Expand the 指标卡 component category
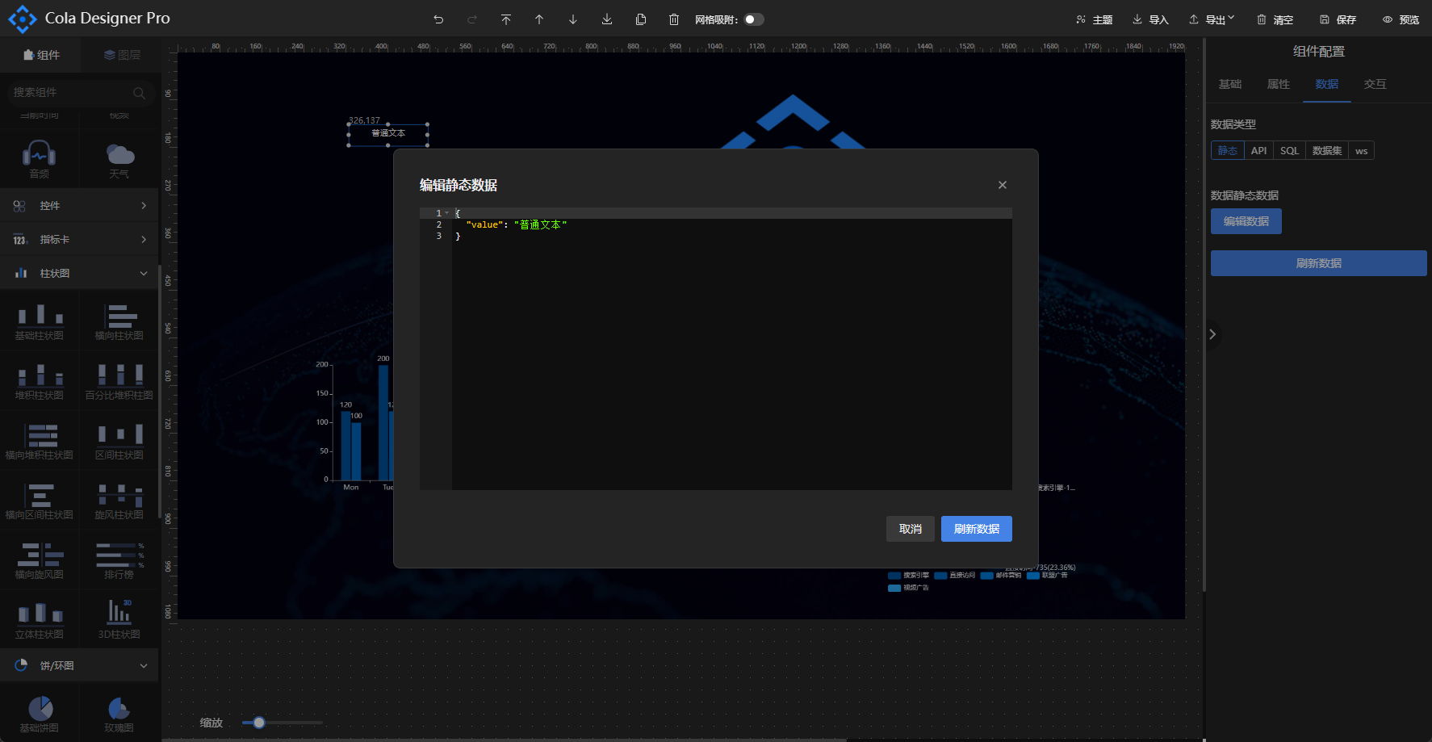 [x=80, y=240]
